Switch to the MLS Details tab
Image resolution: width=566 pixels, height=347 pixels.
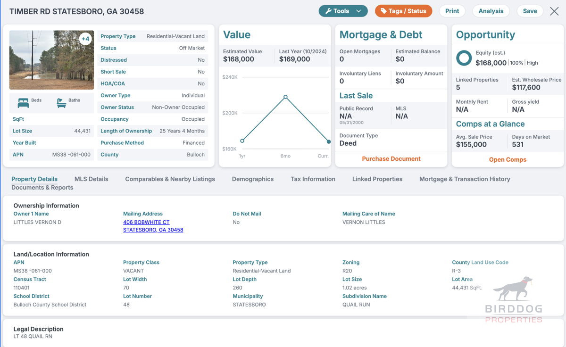tap(91, 179)
